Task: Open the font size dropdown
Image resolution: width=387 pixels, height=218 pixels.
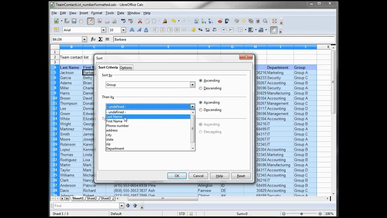Action: pyautogui.click(x=123, y=30)
